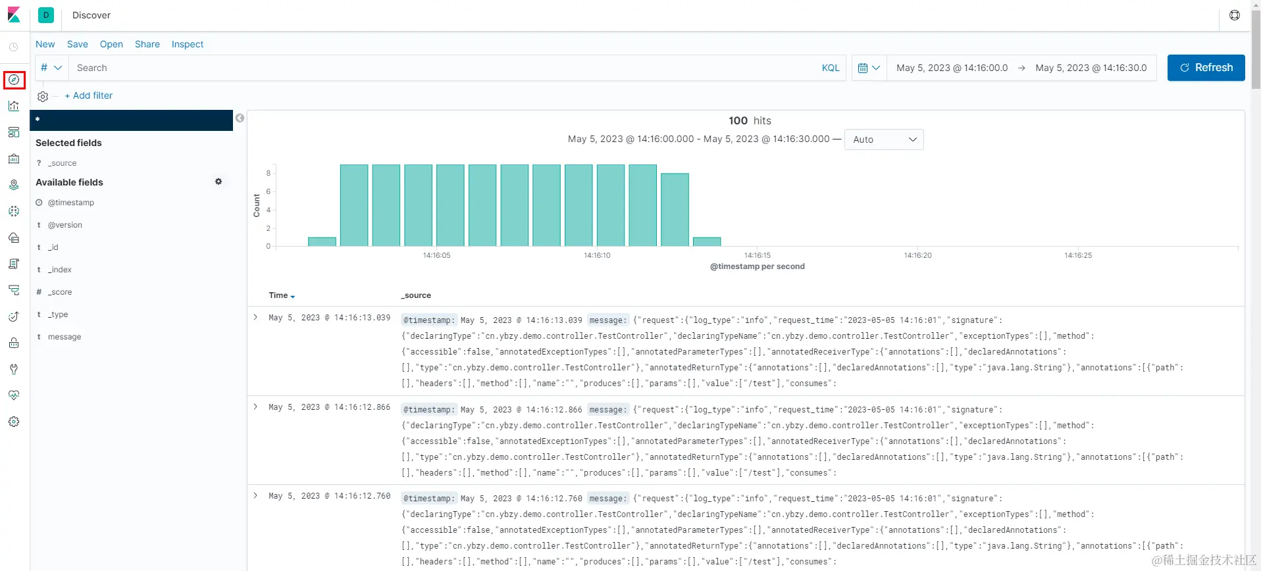
Task: Click the Discover breadcrumb title
Action: click(x=91, y=15)
